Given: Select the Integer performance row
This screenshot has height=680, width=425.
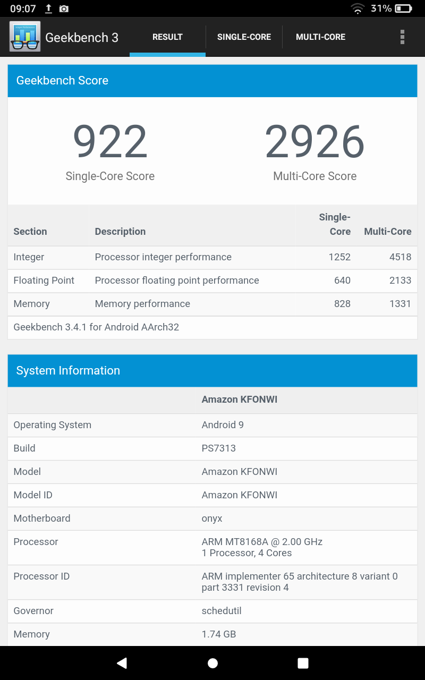Looking at the screenshot, I should pyautogui.click(x=212, y=257).
